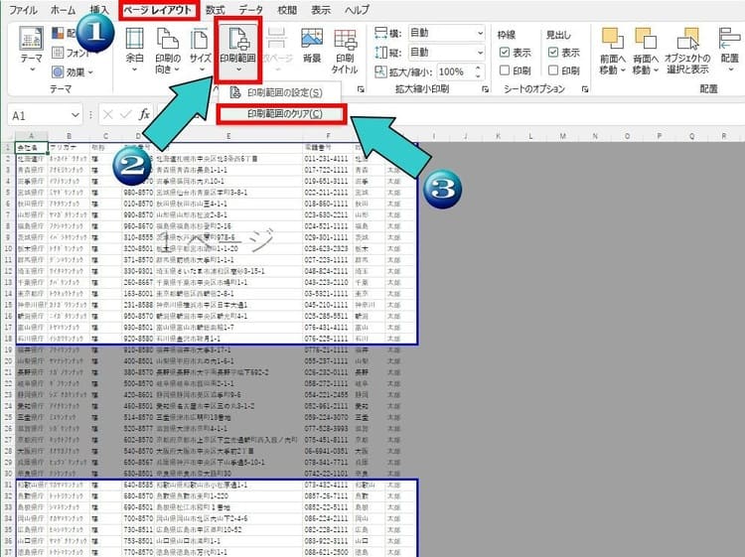
Task: Click postal code 640-8585 in row 31
Action: 138,485
